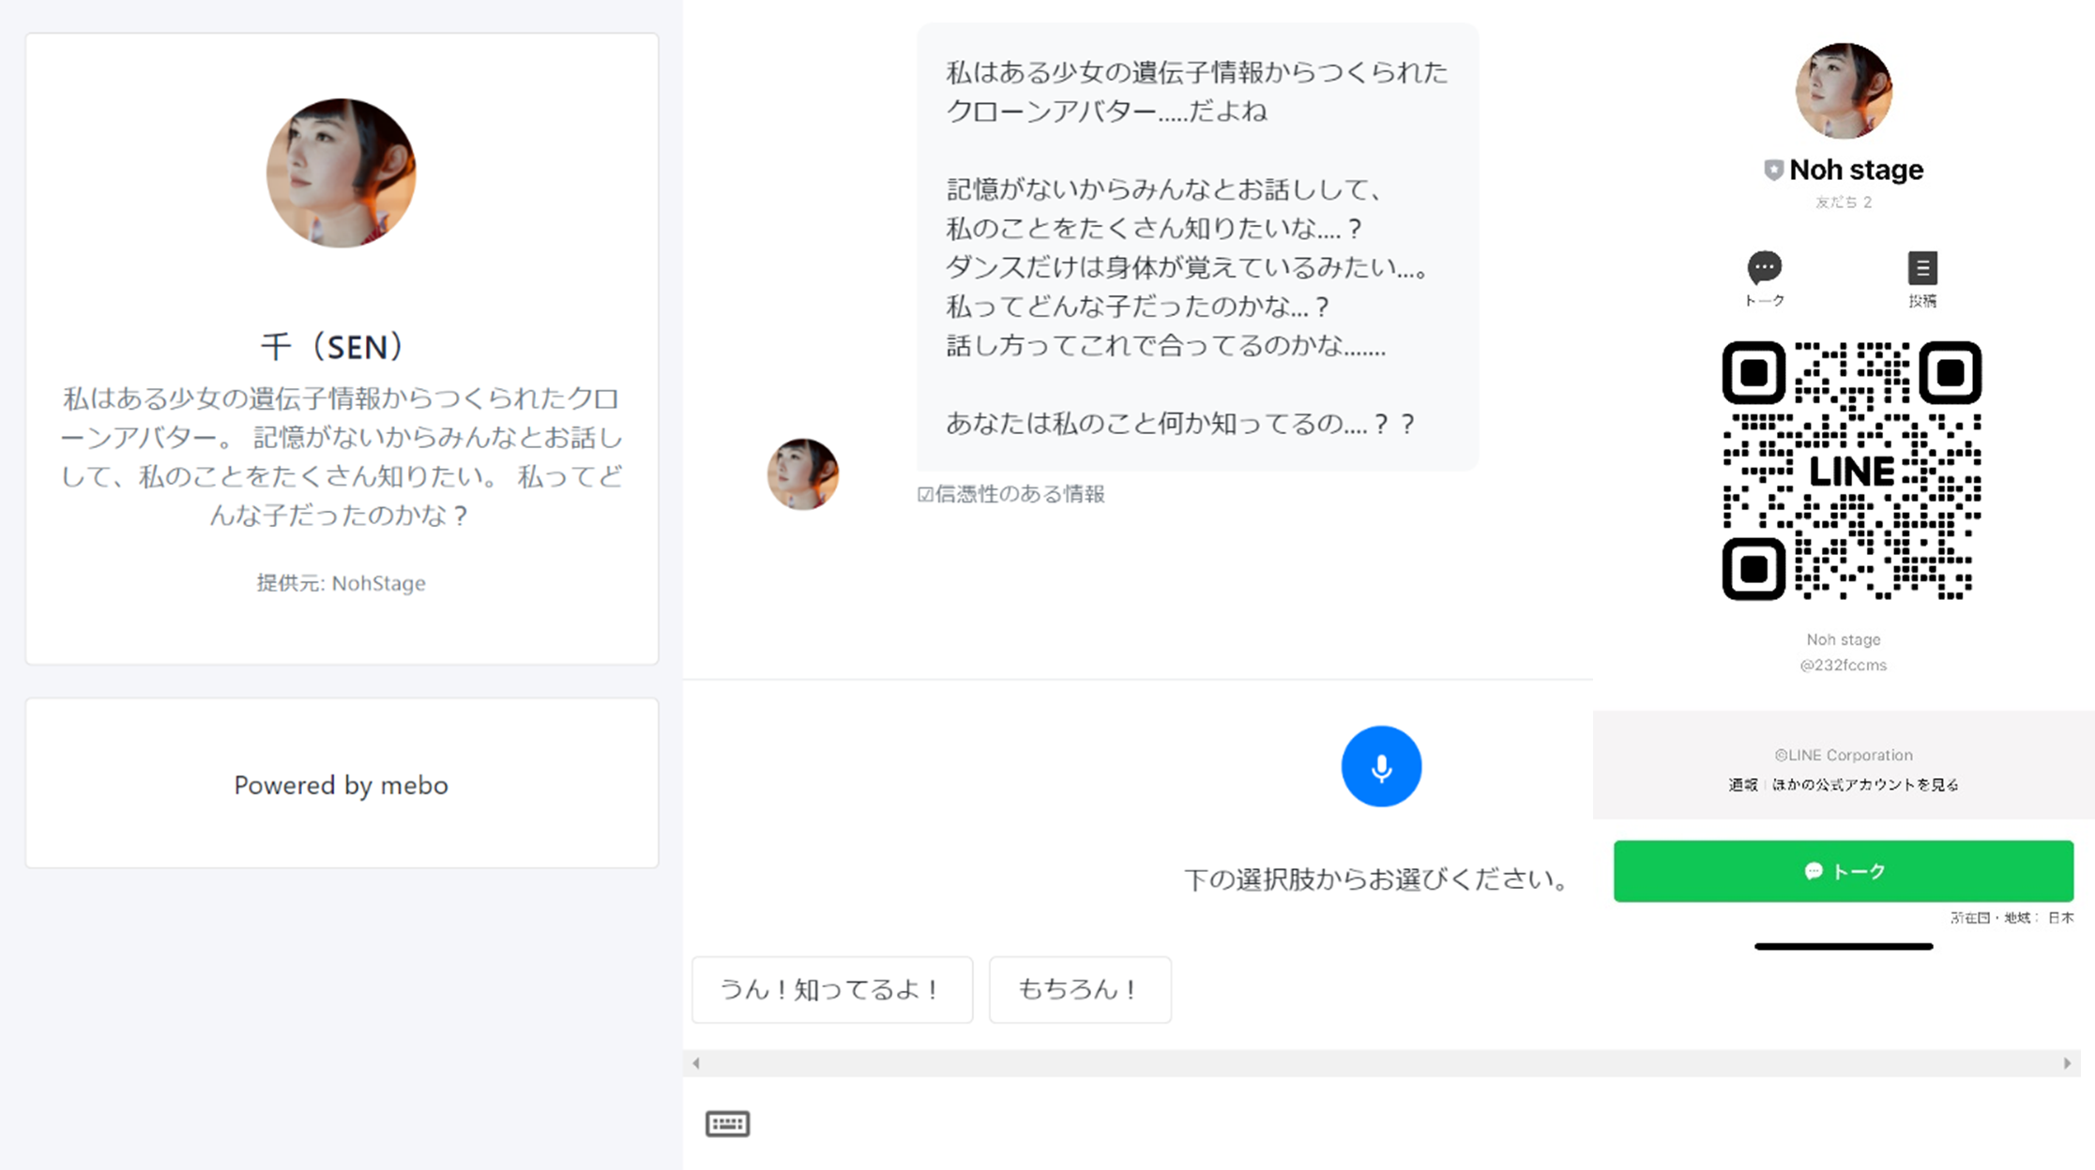
Task: Click the right arrow of the horizontal scrollbar
Action: [x=2067, y=1063]
